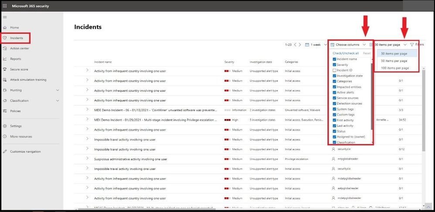Expand the Hunting submenu chevron
This screenshot has height=212, width=435.
coord(58,90)
